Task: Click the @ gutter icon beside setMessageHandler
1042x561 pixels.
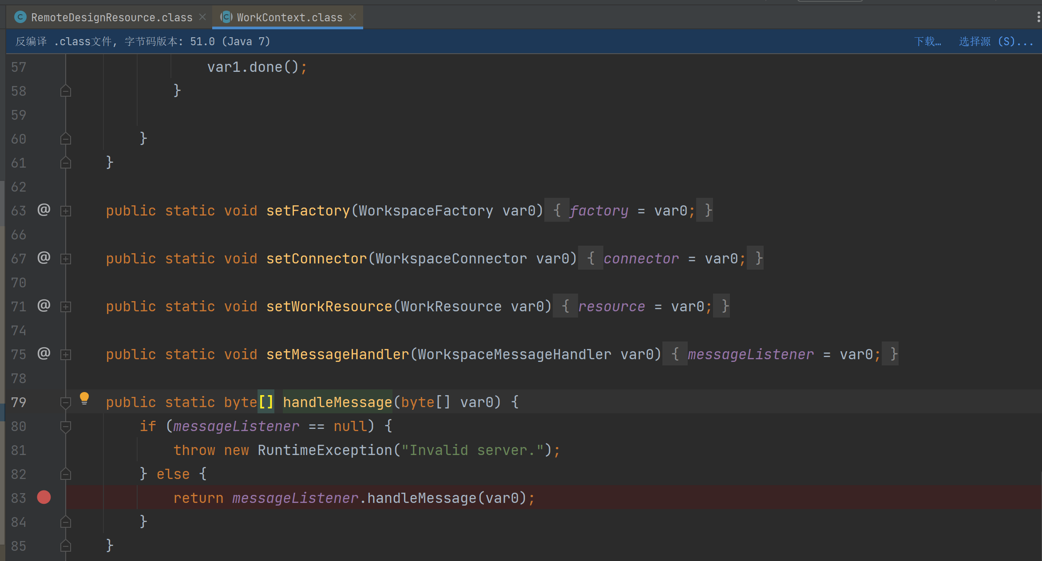Action: tap(44, 353)
